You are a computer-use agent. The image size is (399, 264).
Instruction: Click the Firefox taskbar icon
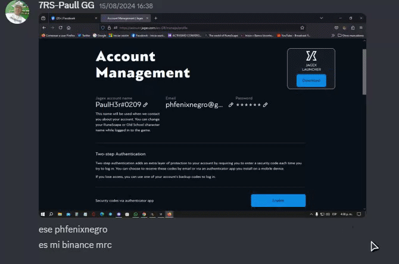coord(169,214)
